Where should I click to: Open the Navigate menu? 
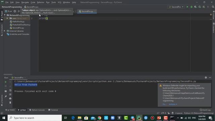tap(25, 2)
